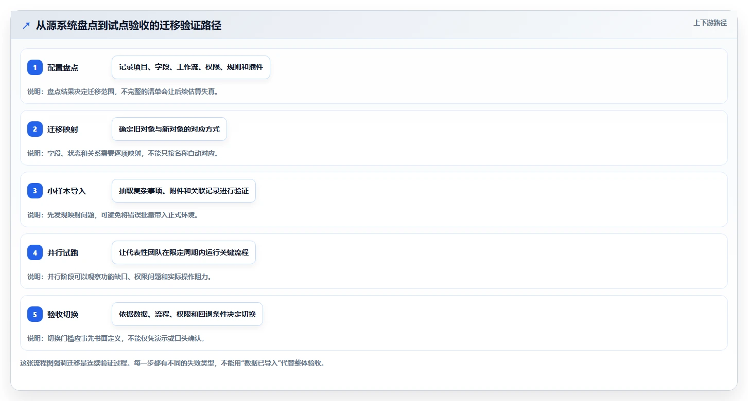Viewport: 748px width, 401px height.
Task: Select the 迁移映射 step label
Action: [x=63, y=129]
